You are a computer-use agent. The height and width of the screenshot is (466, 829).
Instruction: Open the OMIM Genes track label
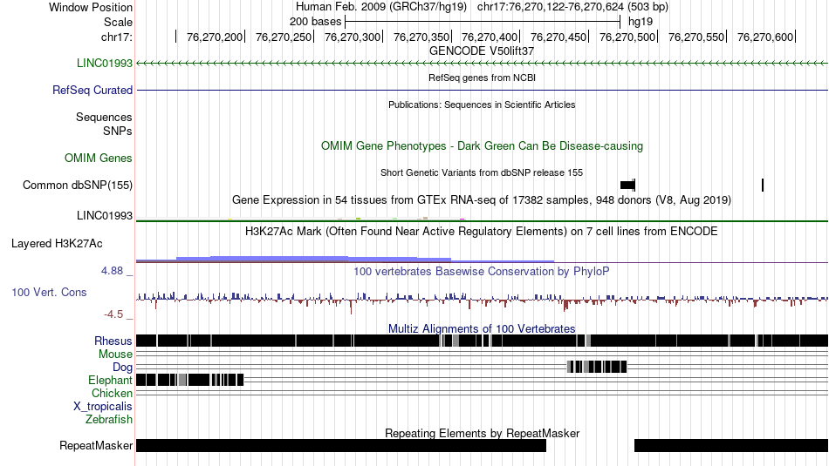pyautogui.click(x=98, y=158)
